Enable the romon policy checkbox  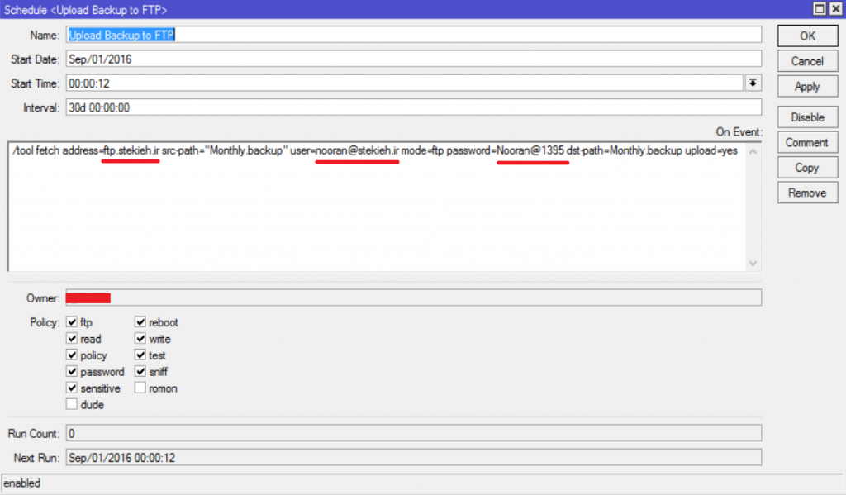tap(140, 388)
